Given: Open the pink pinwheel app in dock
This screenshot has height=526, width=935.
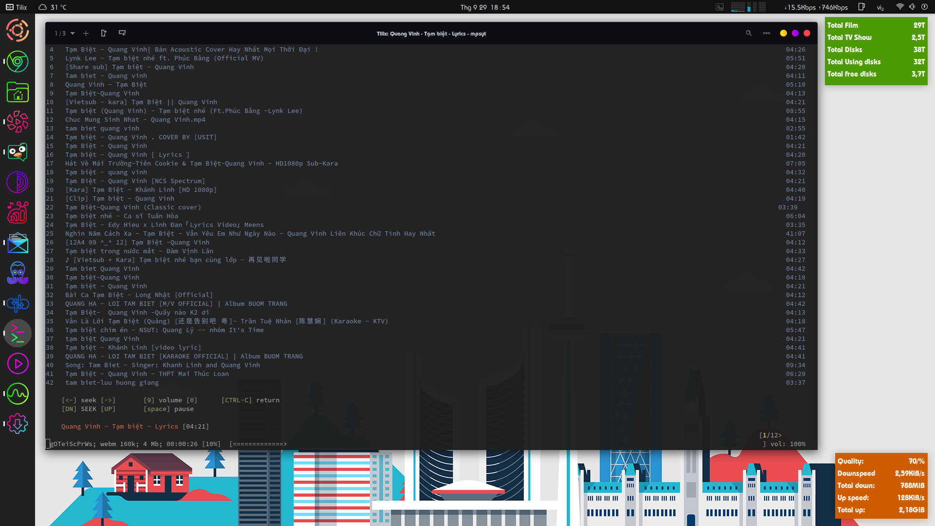Looking at the screenshot, I should [18, 122].
